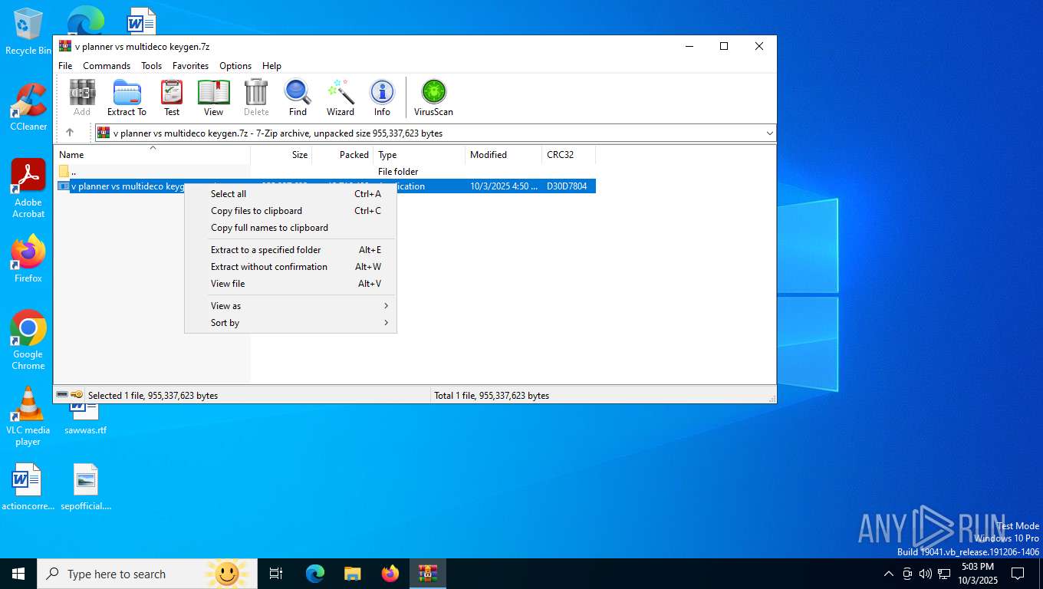Open File Explorer in the taskbar
Viewport: 1043px width, 589px height.
[x=353, y=574]
